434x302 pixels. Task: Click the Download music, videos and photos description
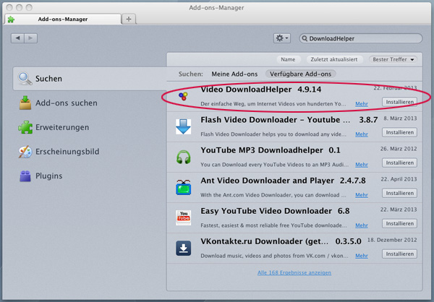click(274, 256)
